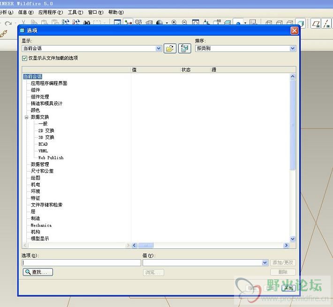Uncheck 仅显示从文件加载的选项 checkbox
Viewport: 333px width, 307px height.
point(24,58)
